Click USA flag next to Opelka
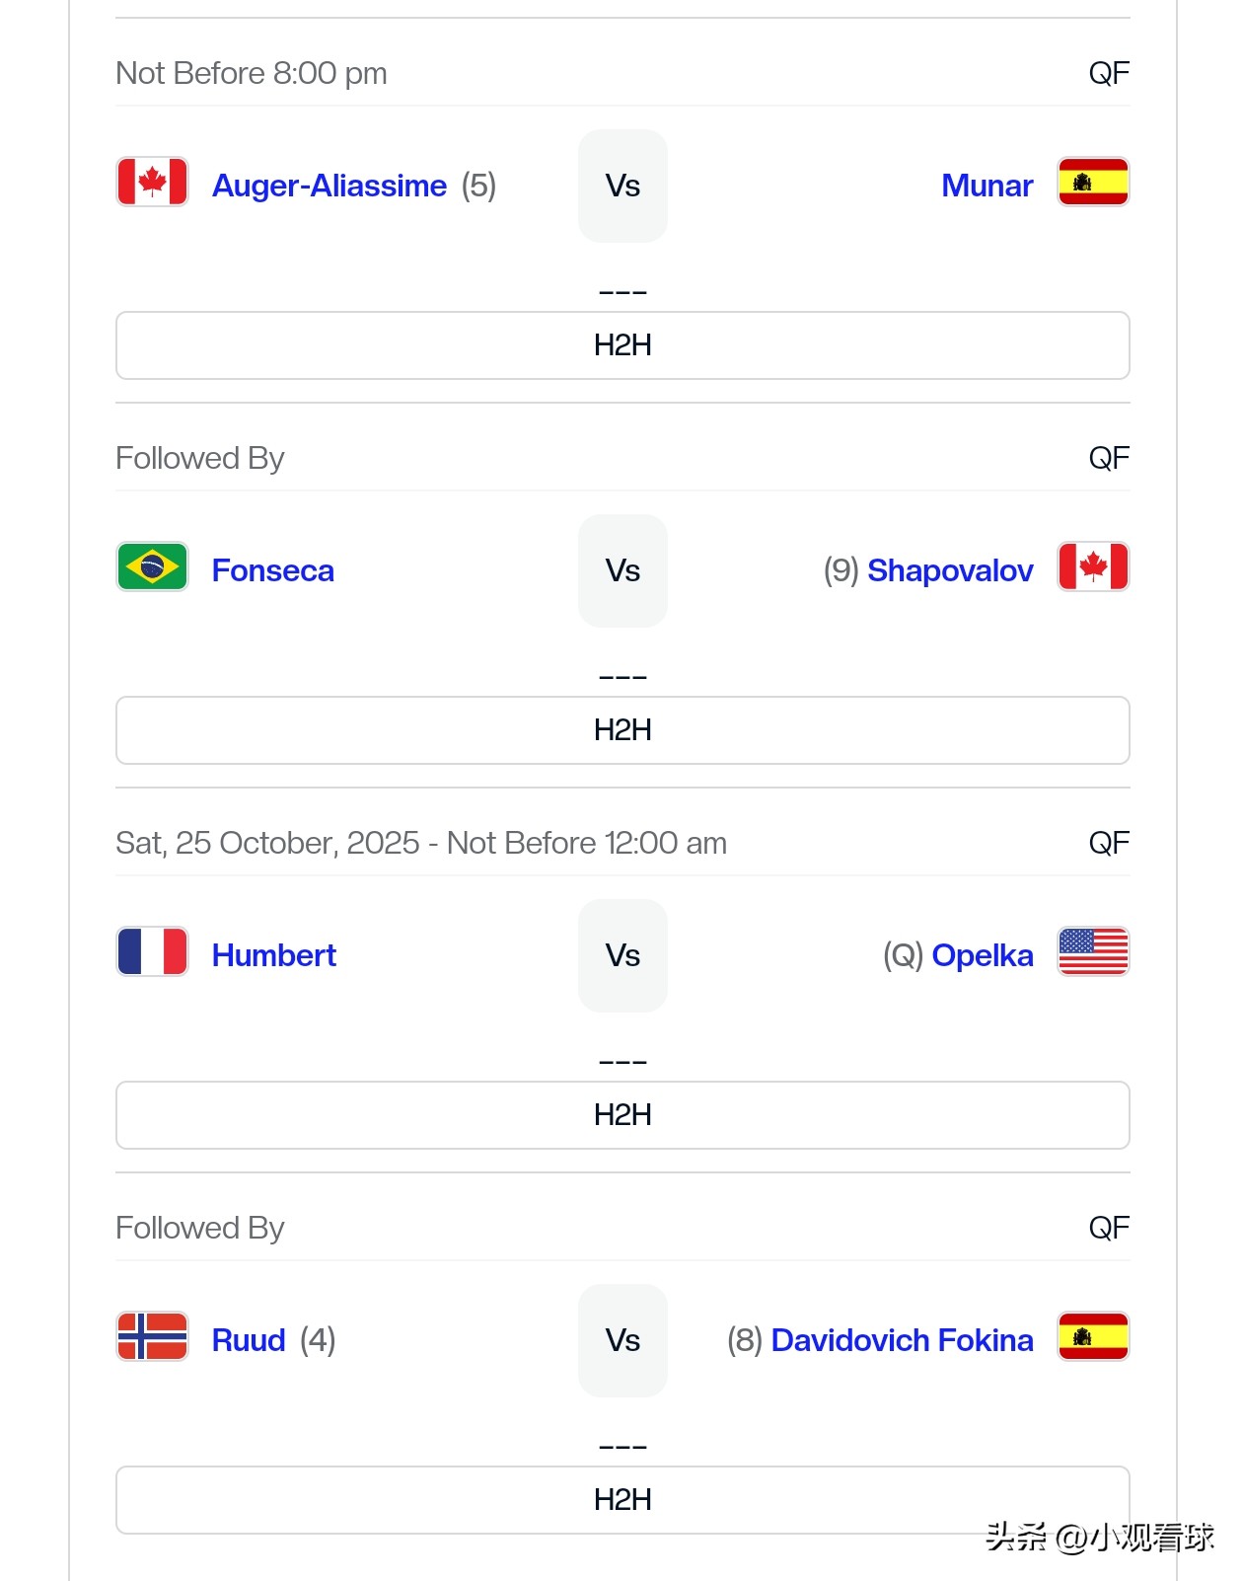The height and width of the screenshot is (1581, 1243). 1093,951
